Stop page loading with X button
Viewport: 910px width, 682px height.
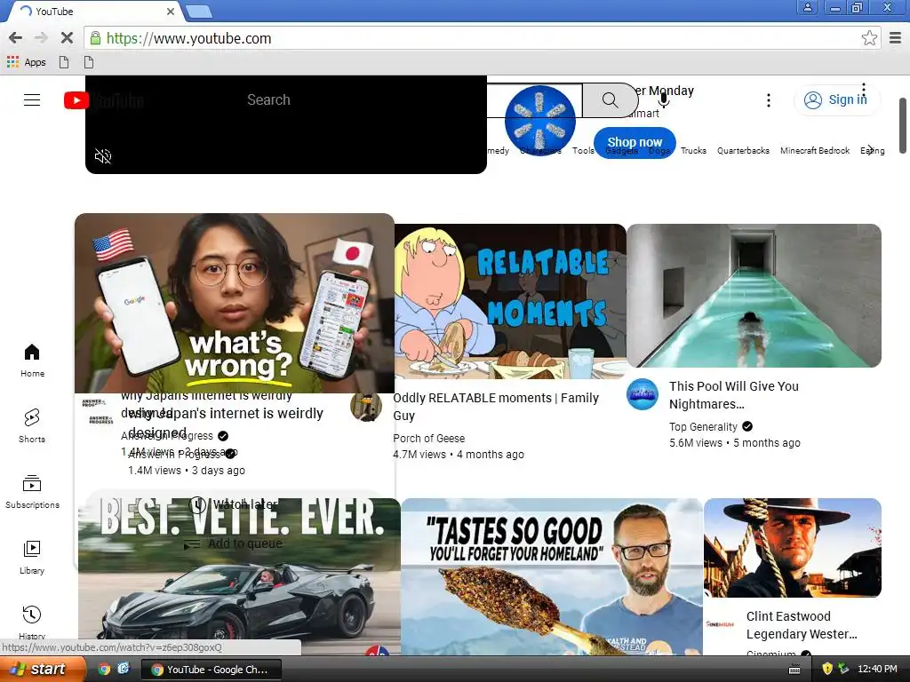67,38
